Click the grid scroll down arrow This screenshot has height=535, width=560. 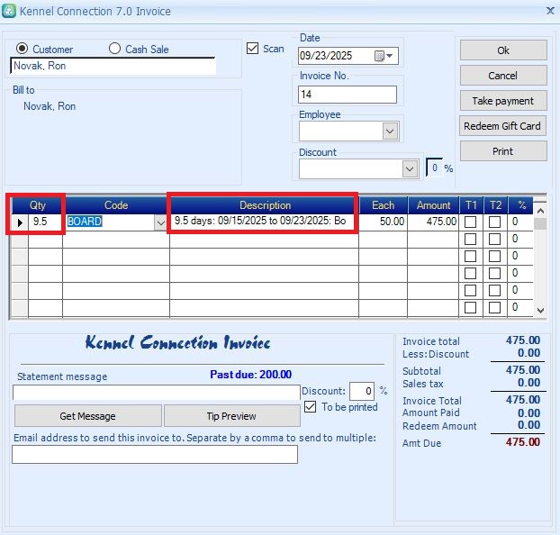click(540, 310)
